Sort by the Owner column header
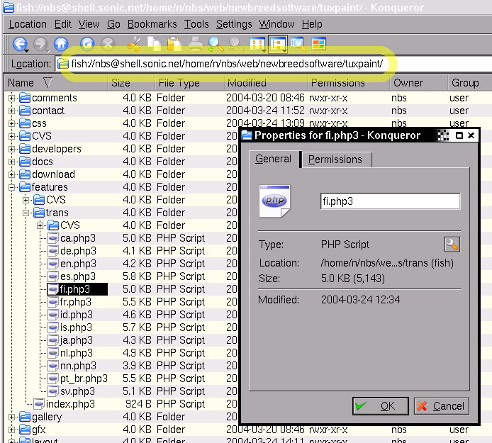 (x=418, y=83)
